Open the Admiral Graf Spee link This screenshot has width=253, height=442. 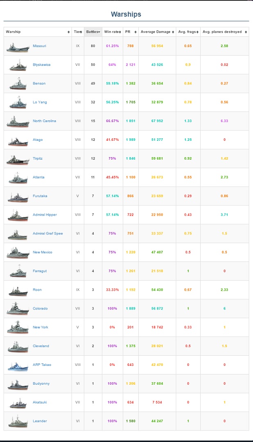47,233
